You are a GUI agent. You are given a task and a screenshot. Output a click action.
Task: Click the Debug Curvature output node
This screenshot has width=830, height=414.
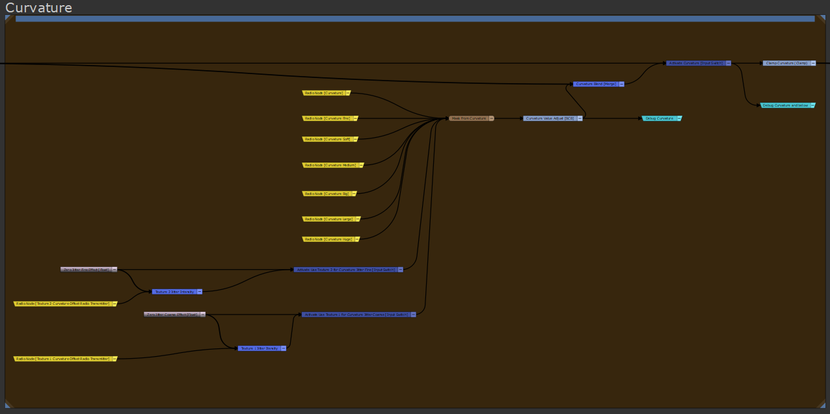[x=660, y=118]
